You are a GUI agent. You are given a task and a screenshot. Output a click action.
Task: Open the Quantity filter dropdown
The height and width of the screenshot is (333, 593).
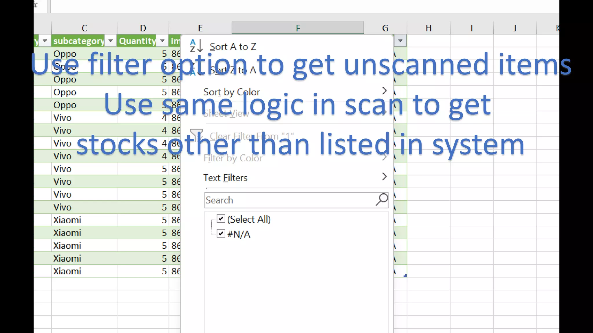click(x=162, y=41)
